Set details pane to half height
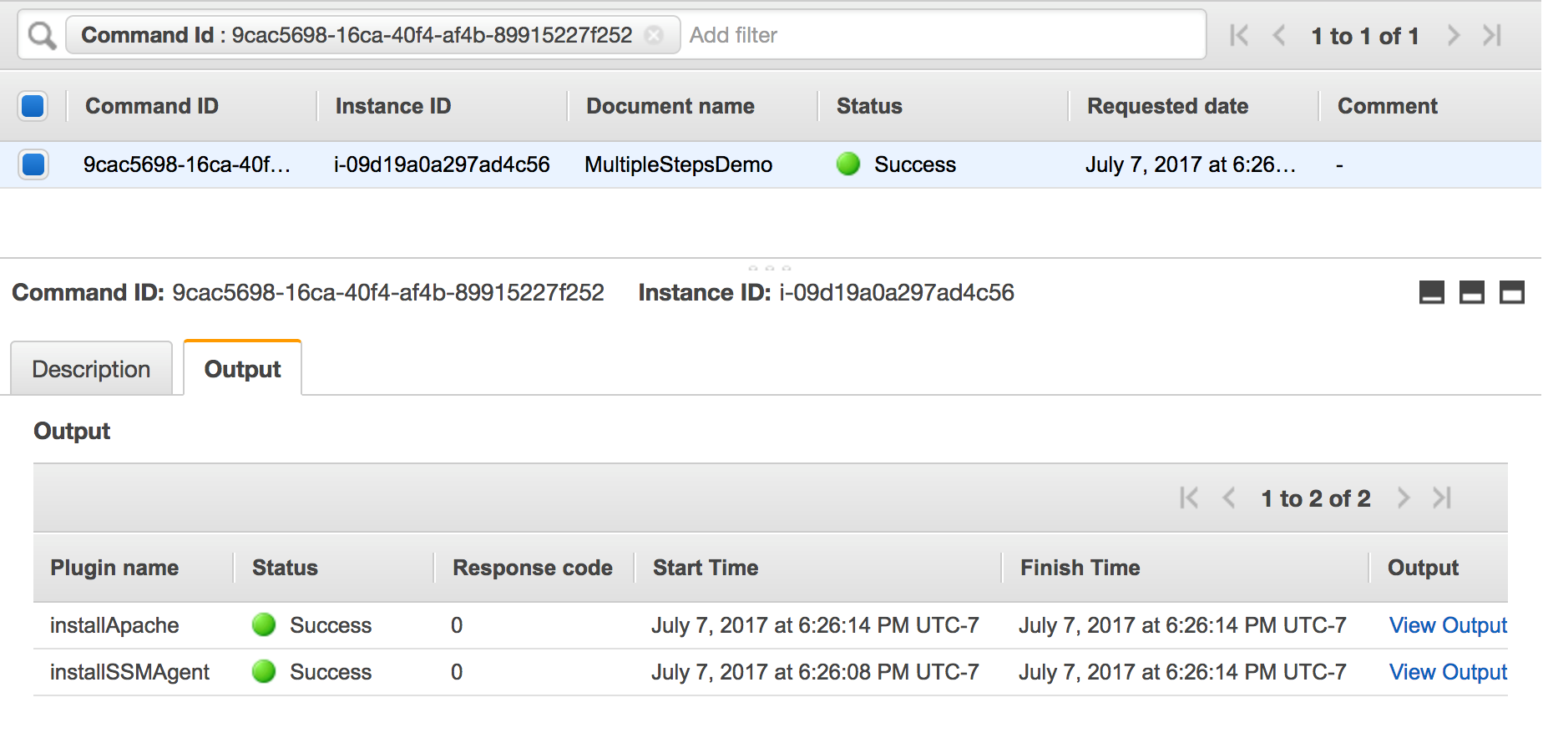This screenshot has width=1543, height=748. (1472, 292)
